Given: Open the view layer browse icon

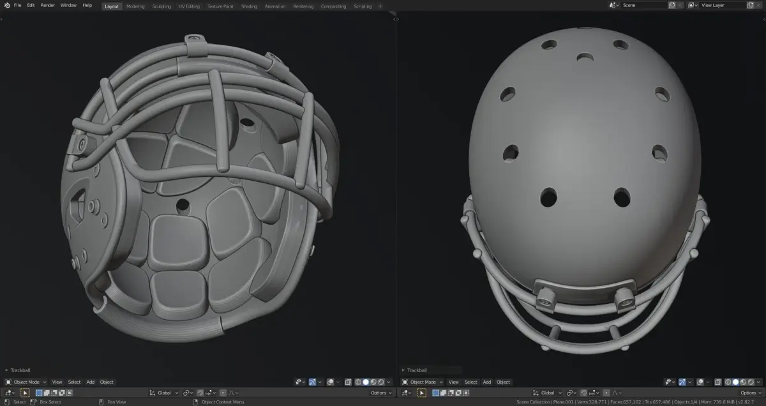Looking at the screenshot, I should pyautogui.click(x=693, y=5).
